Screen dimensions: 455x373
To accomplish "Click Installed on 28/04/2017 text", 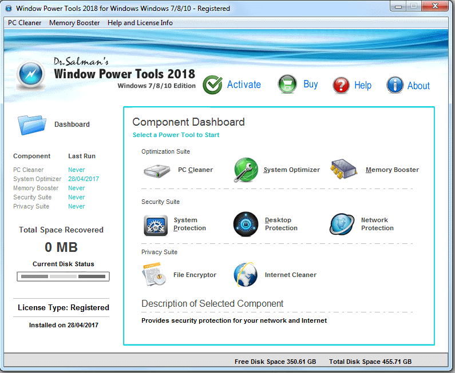I will (64, 325).
